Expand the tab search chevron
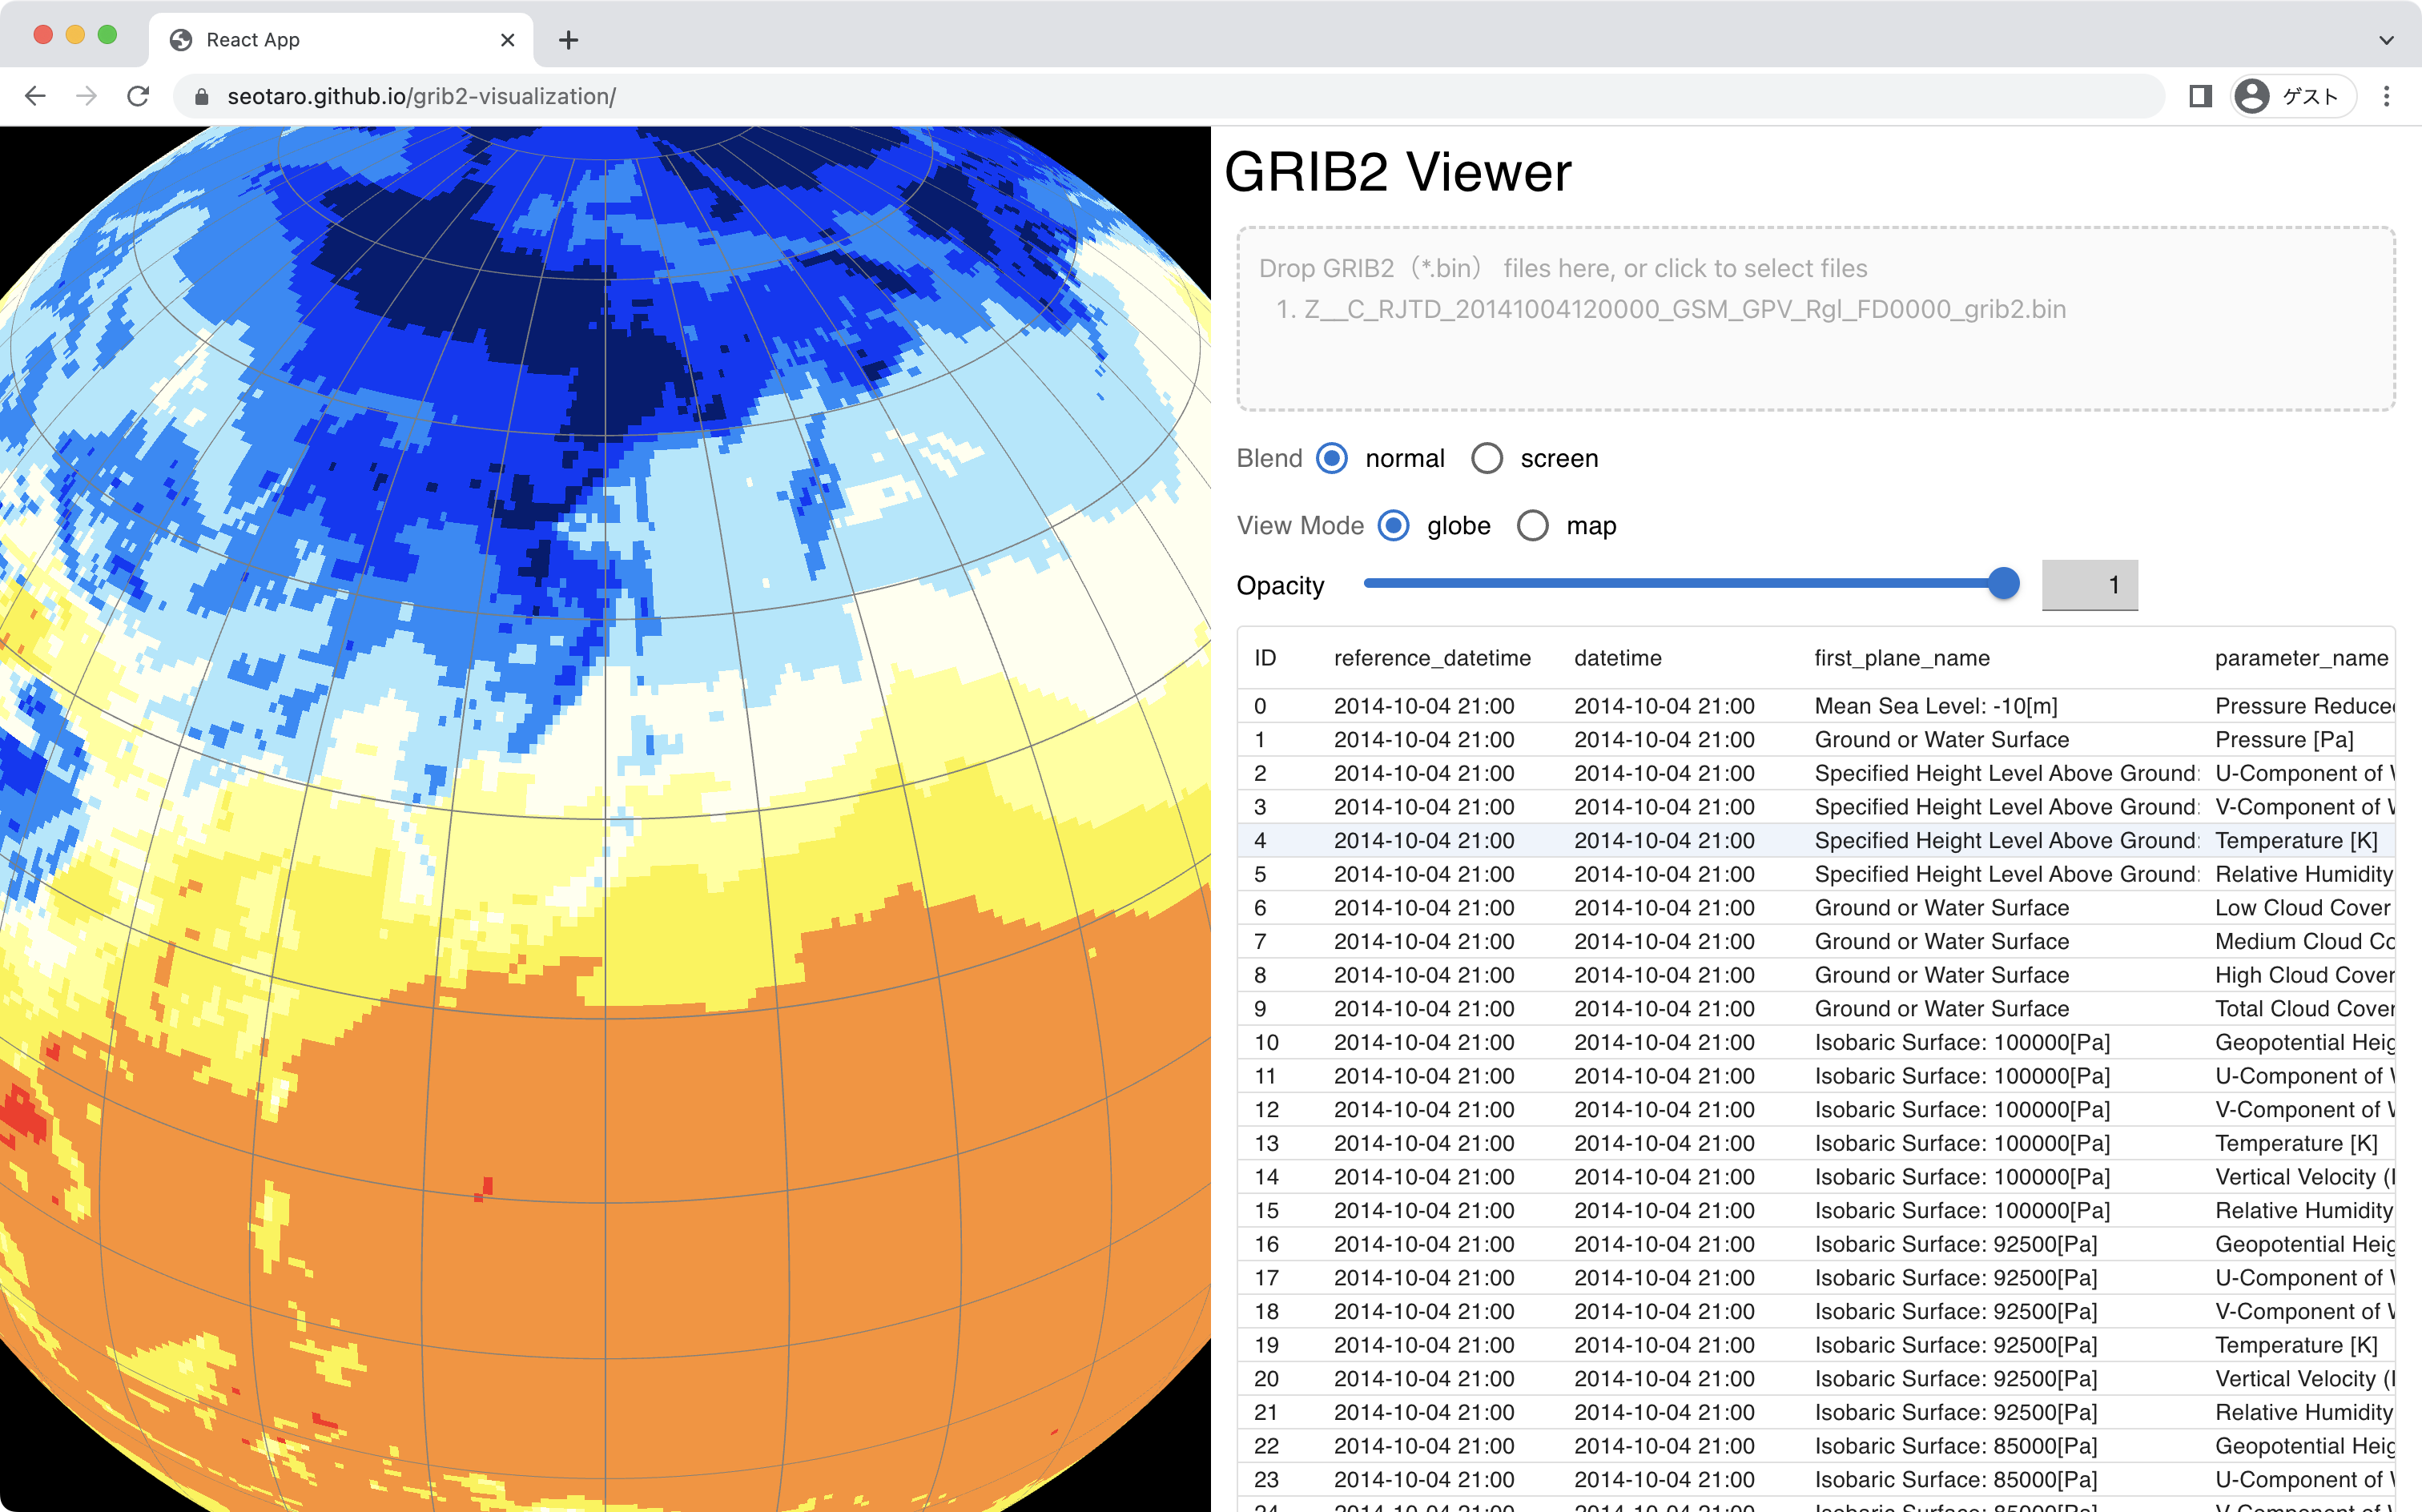This screenshot has width=2422, height=1512. coord(2386,40)
